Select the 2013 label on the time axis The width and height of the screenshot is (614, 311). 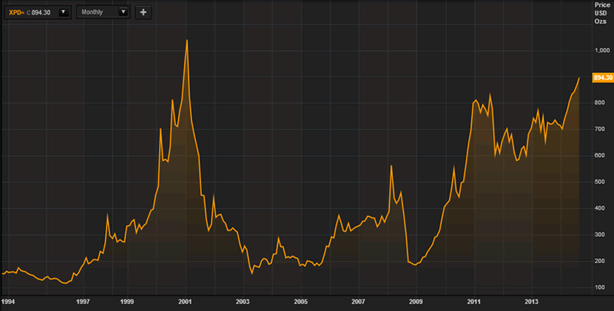531,301
